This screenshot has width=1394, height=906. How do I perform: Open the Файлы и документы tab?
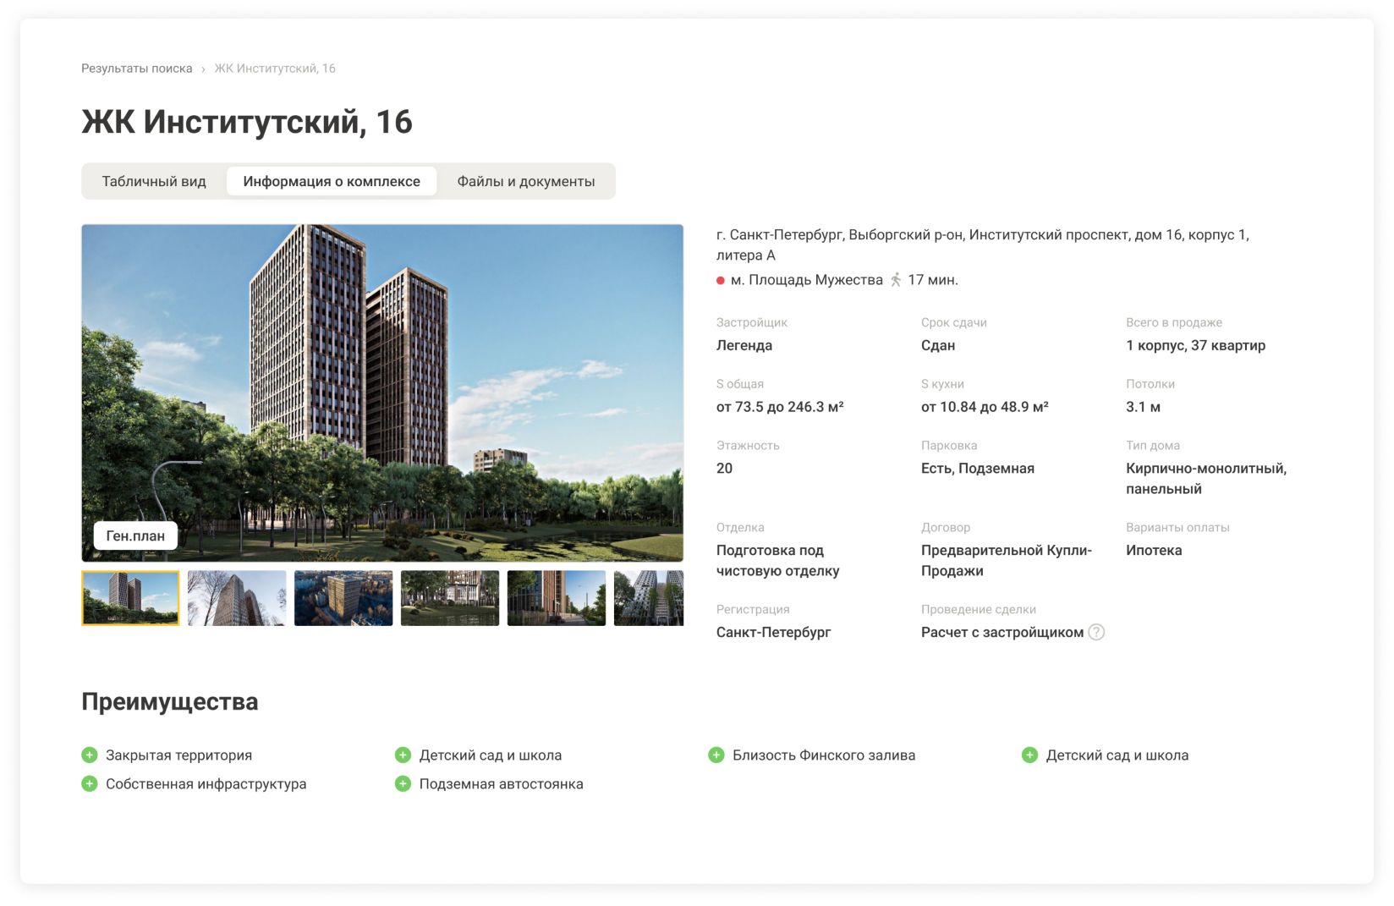[526, 181]
